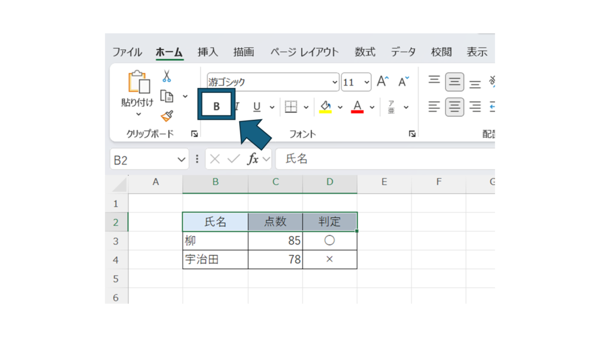
Task: Toggle center horizontal alignment
Action: (x=454, y=107)
